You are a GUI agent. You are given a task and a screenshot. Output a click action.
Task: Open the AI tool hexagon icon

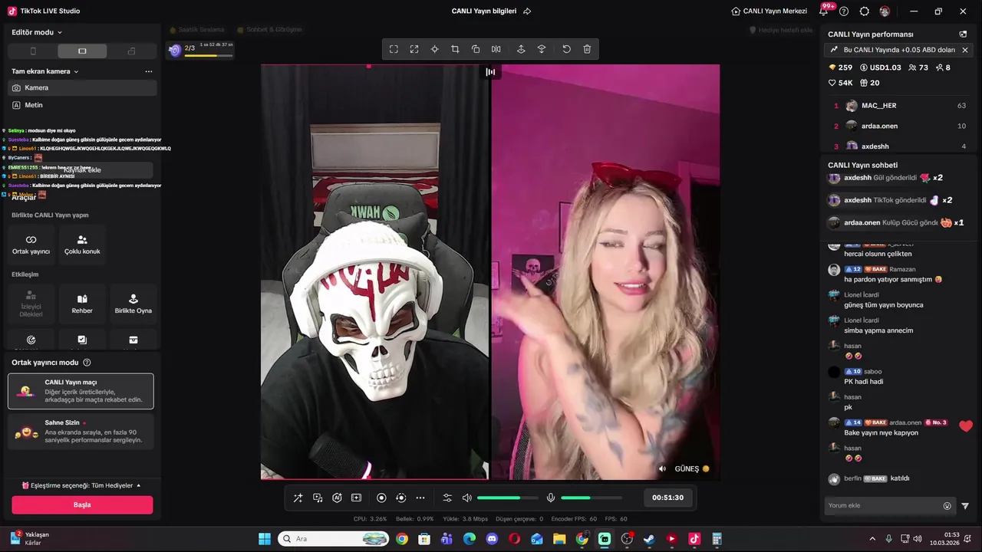click(x=337, y=498)
